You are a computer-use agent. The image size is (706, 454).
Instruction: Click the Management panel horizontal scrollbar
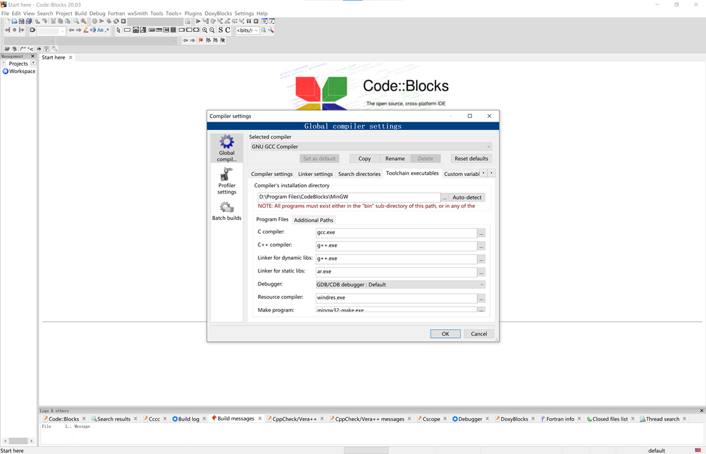(18, 441)
